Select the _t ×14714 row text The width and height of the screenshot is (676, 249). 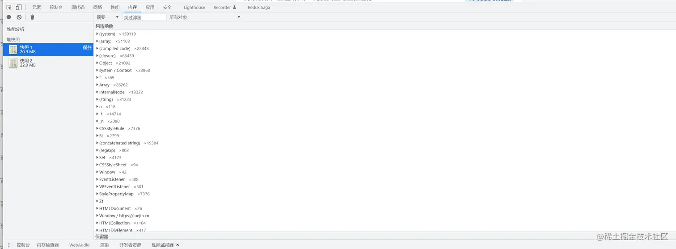110,114
